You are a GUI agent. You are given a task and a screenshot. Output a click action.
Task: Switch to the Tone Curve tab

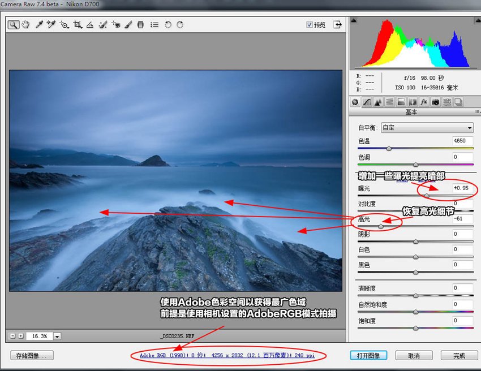click(x=367, y=102)
